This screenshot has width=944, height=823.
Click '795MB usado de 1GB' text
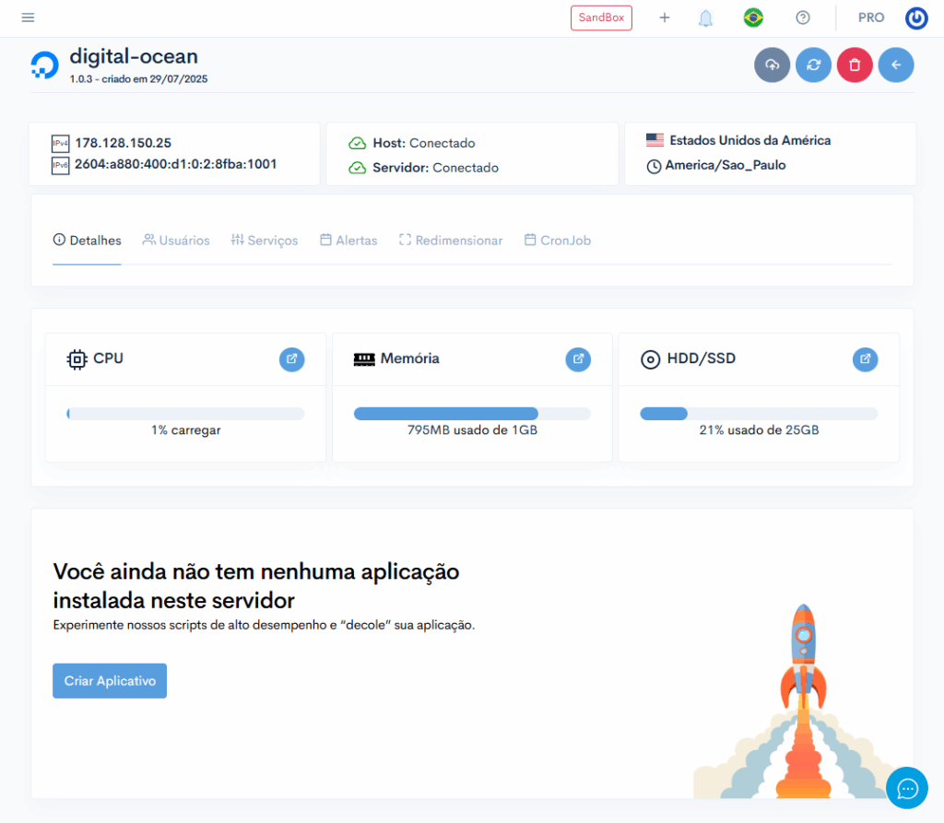pyautogui.click(x=472, y=429)
